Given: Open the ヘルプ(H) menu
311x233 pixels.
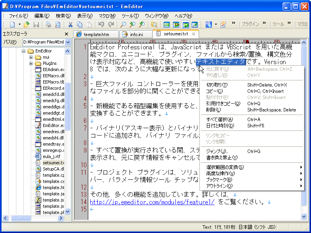Looking at the screenshot, I should click(x=183, y=16).
